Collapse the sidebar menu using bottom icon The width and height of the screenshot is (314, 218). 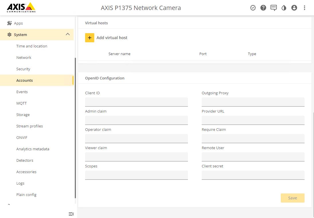click(71, 214)
